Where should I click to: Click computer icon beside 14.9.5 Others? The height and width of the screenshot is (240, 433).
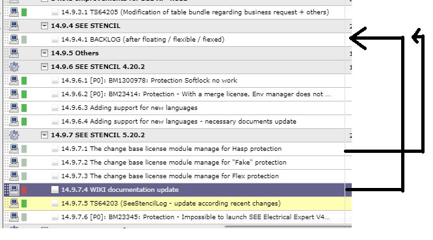click(14, 53)
